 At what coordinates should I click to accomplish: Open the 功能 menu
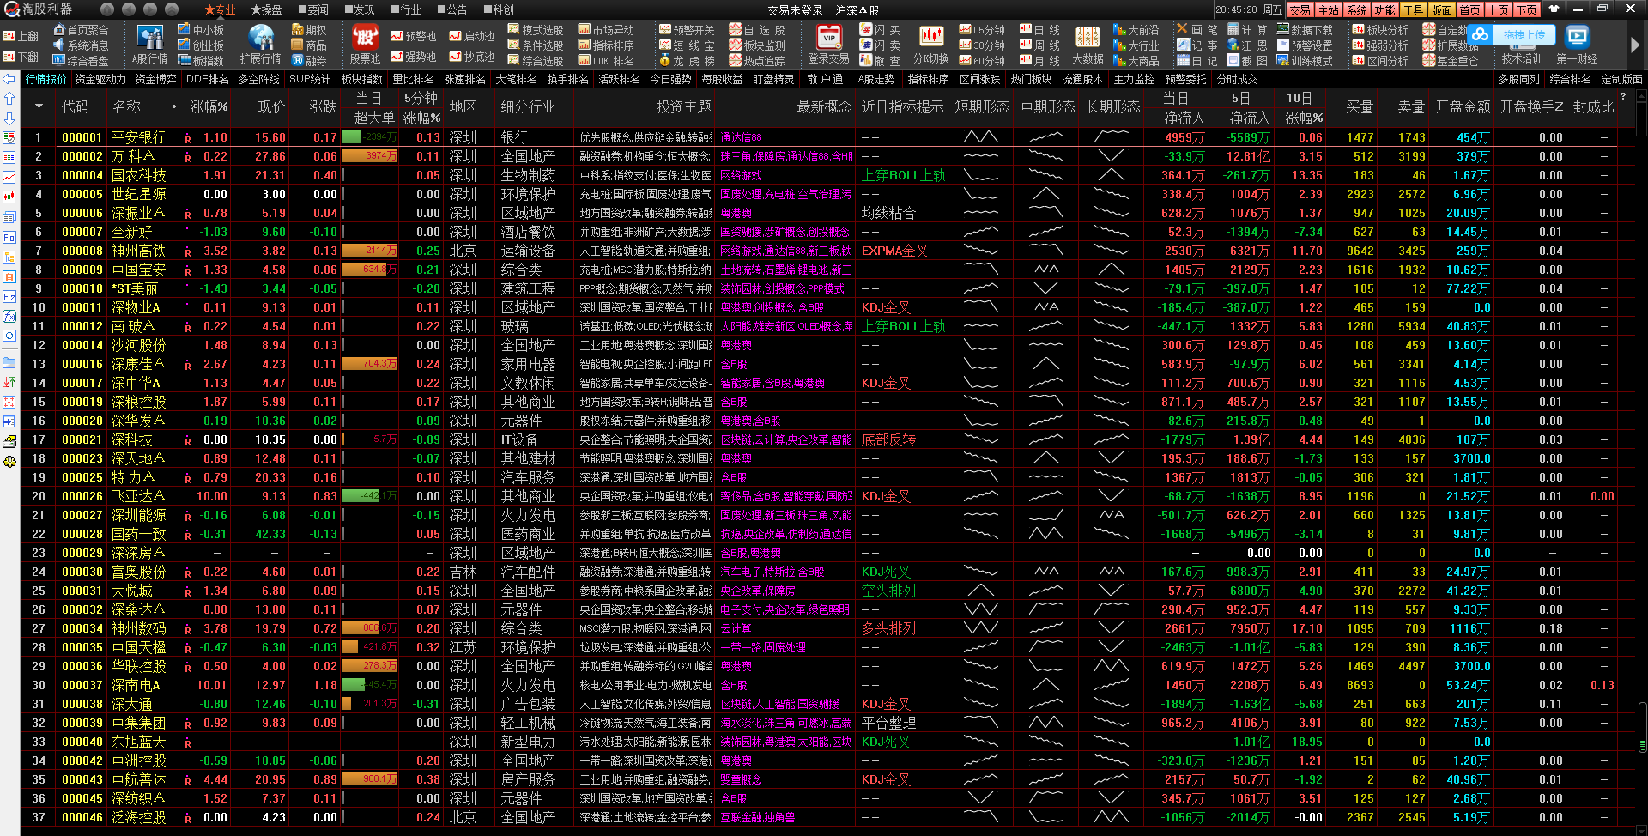1384,9
